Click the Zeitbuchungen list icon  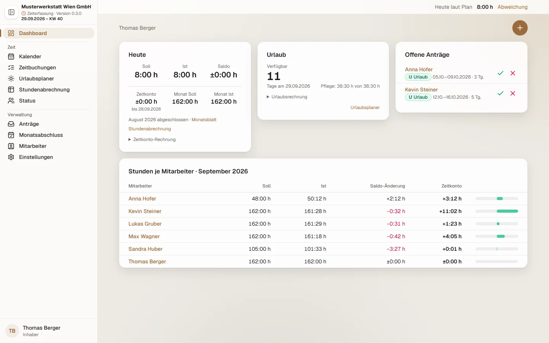click(11, 67)
